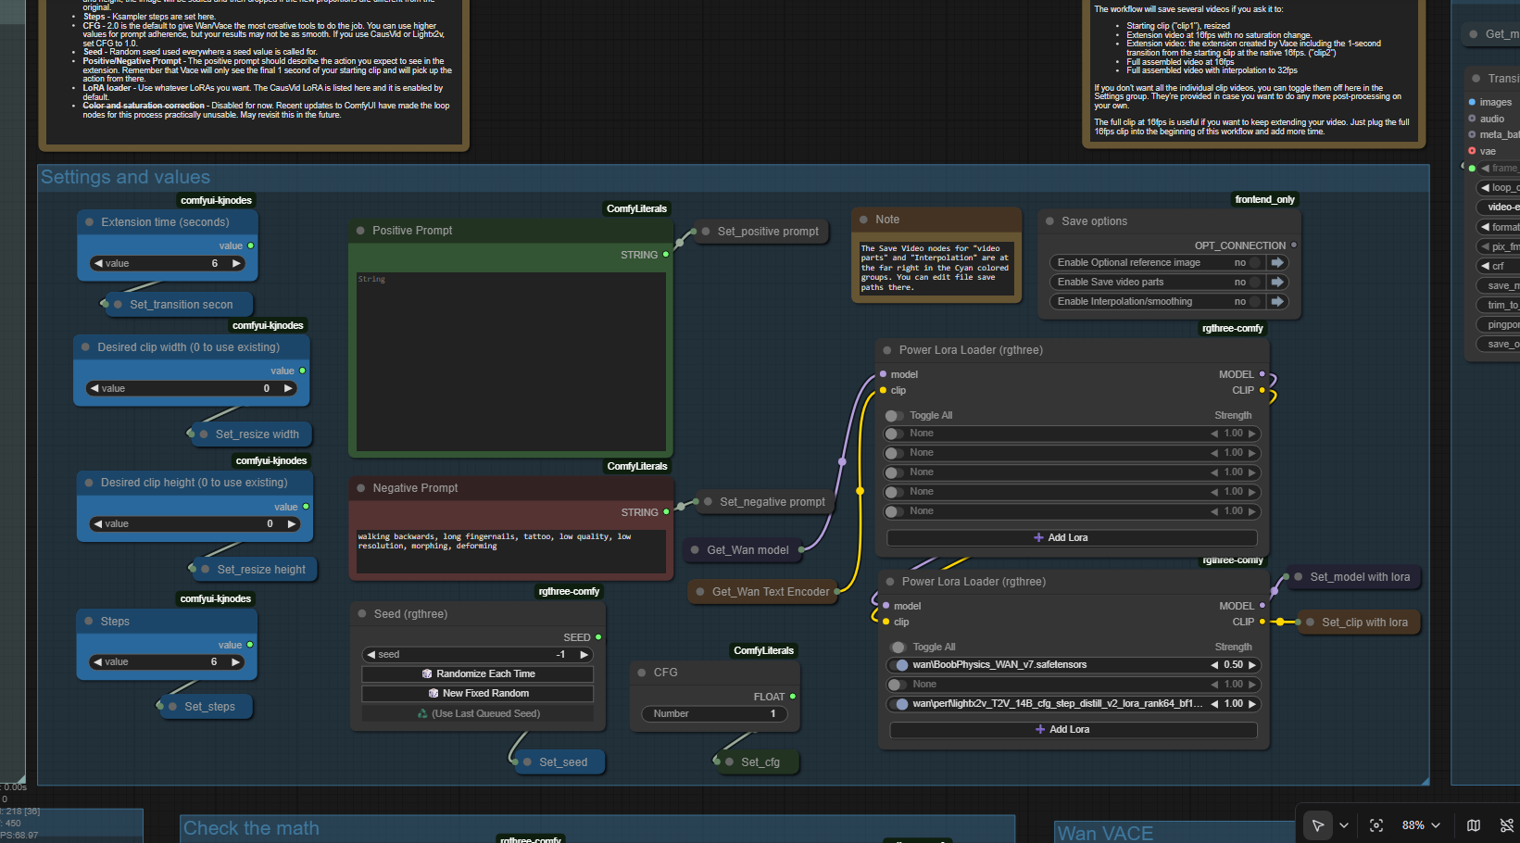This screenshot has width=1520, height=843.
Task: Collapse the Positive Prompt node via its dot
Action: tap(361, 231)
